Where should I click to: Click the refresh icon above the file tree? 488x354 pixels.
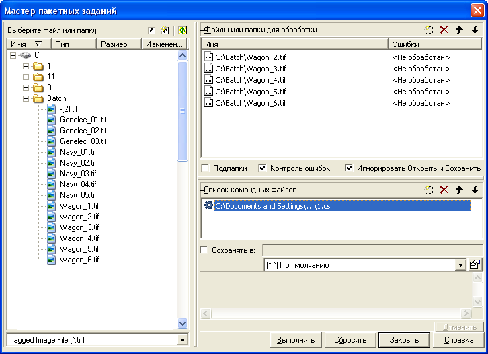[x=181, y=30]
